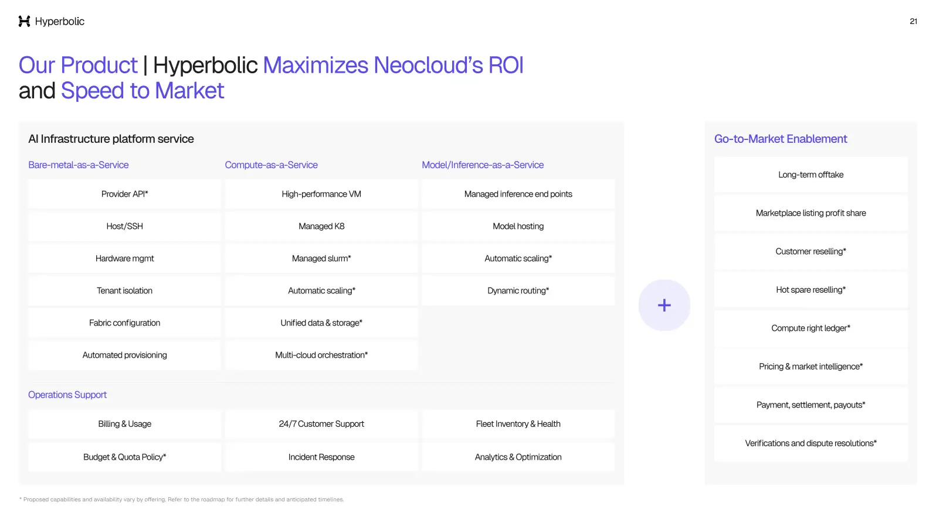Choose the 'Managed slurm*' card

point(321,258)
